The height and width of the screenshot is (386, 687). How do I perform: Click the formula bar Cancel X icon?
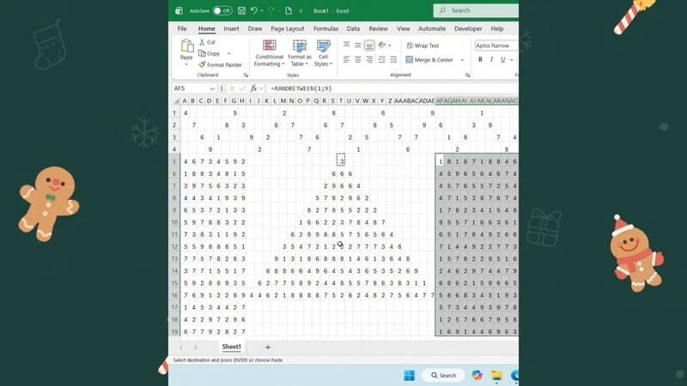[x=232, y=88]
